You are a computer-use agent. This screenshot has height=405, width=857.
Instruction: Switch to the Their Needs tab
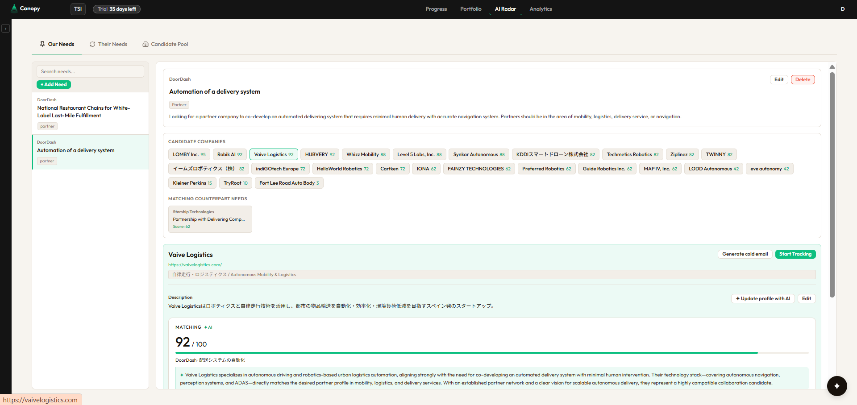pos(108,44)
